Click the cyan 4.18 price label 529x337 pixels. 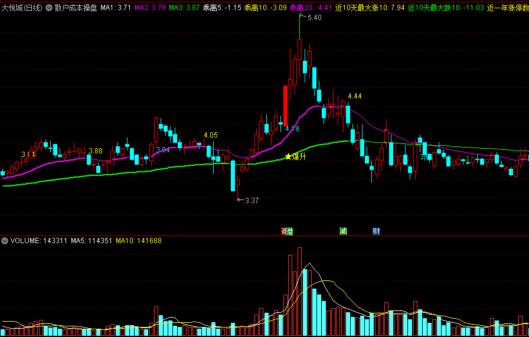(292, 129)
